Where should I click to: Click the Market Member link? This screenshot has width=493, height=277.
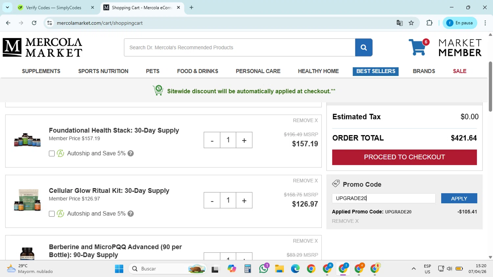coord(460,48)
